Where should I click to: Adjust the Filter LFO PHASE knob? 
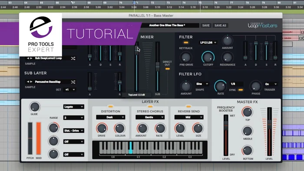click(256, 86)
